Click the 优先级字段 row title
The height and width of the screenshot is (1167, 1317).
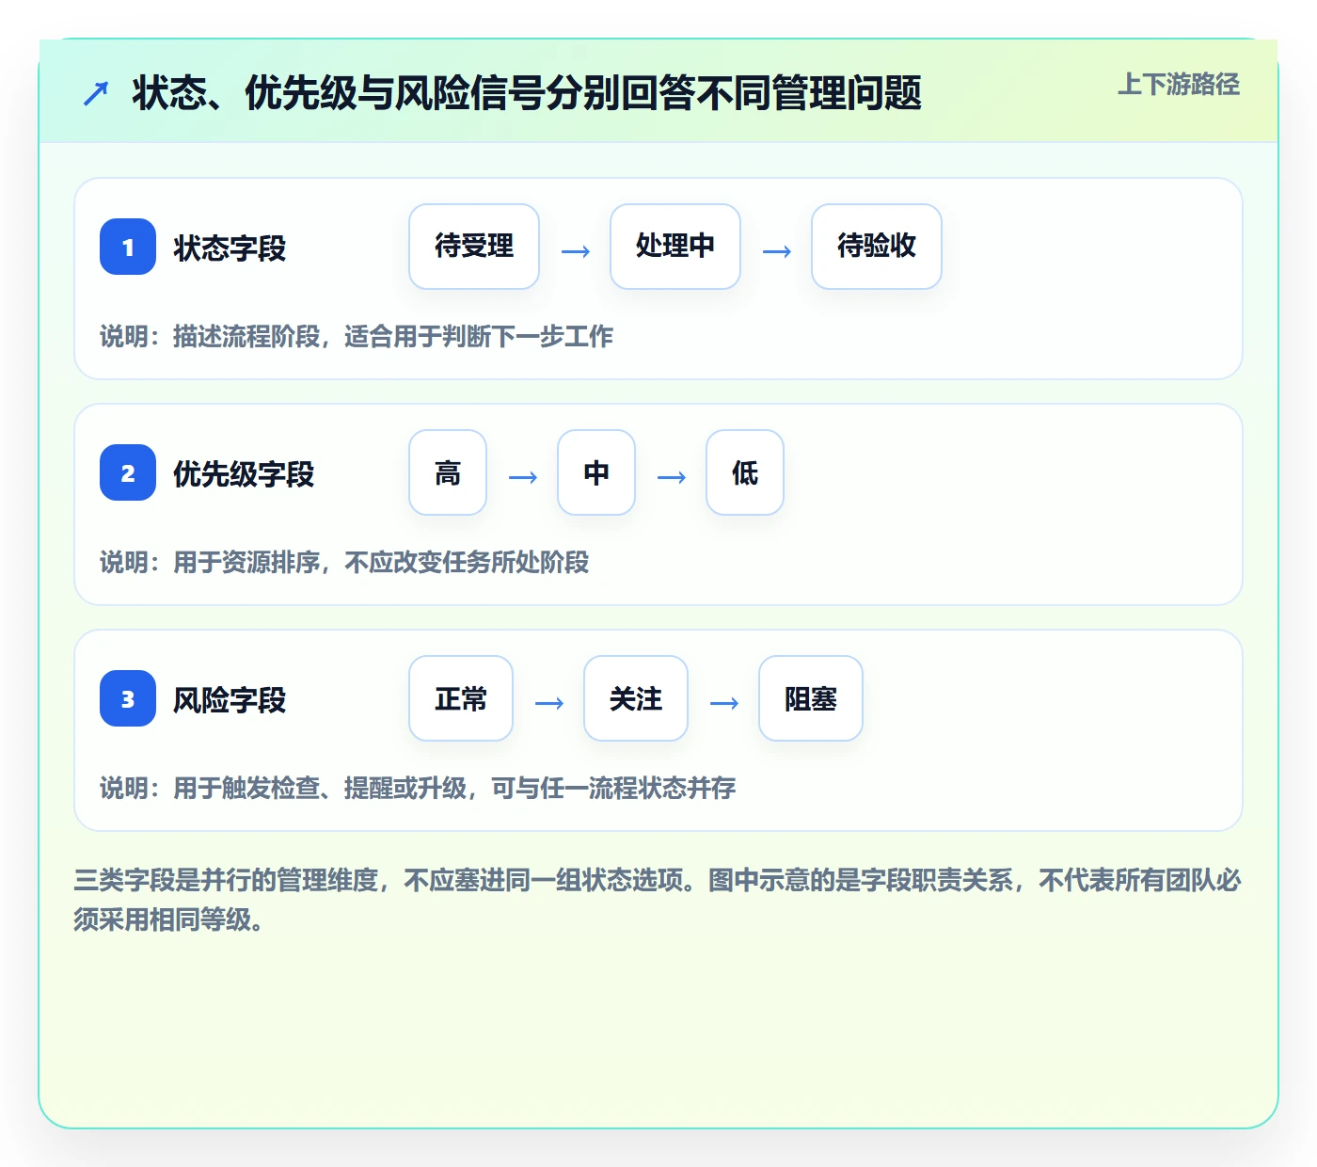[x=244, y=474]
